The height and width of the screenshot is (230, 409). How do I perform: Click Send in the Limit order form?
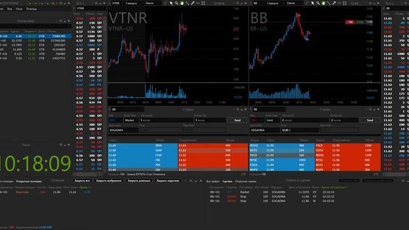(x=370, y=120)
